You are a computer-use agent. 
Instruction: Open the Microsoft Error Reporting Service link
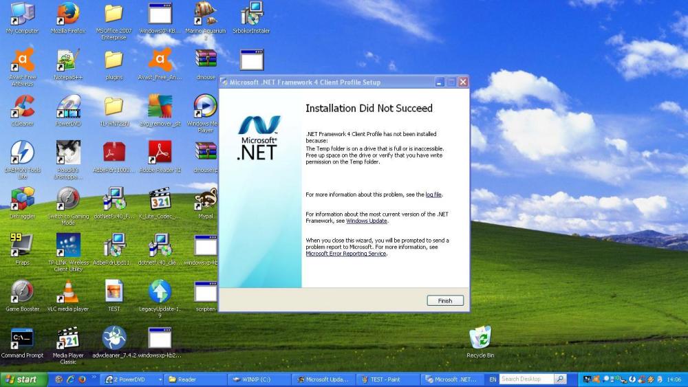pos(346,254)
